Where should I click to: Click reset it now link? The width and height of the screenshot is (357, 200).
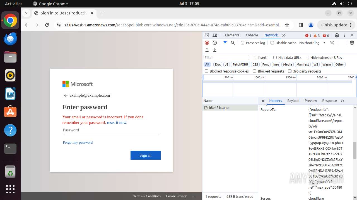(x=117, y=122)
